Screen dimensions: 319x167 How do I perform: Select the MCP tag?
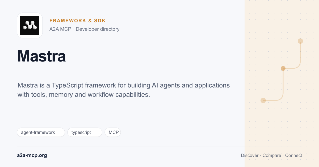click(113, 132)
